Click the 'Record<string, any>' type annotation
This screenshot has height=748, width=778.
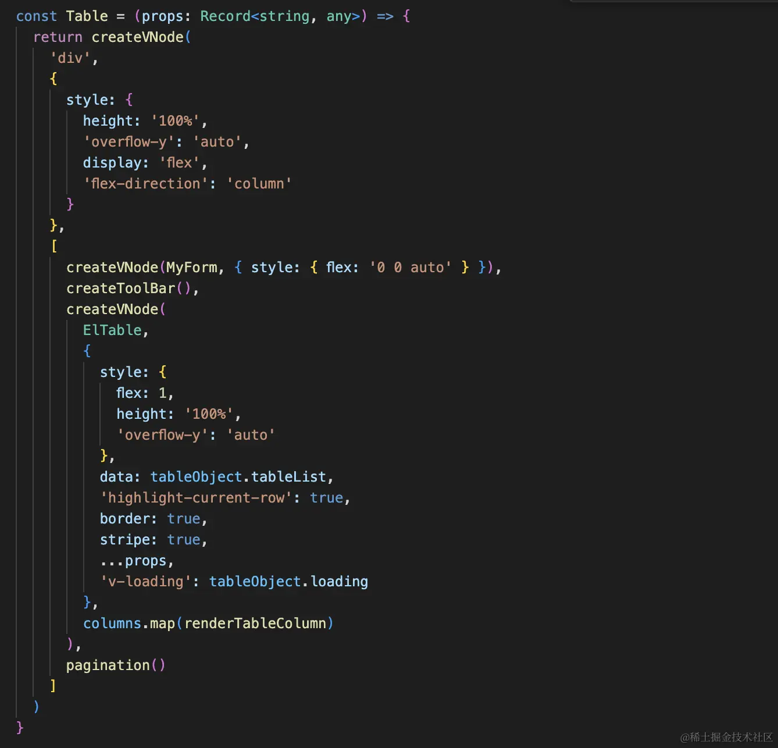pos(280,16)
